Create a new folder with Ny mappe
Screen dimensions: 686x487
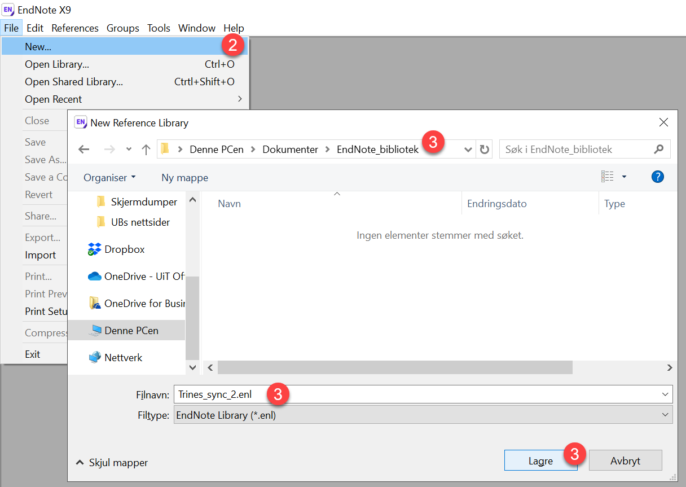click(184, 178)
